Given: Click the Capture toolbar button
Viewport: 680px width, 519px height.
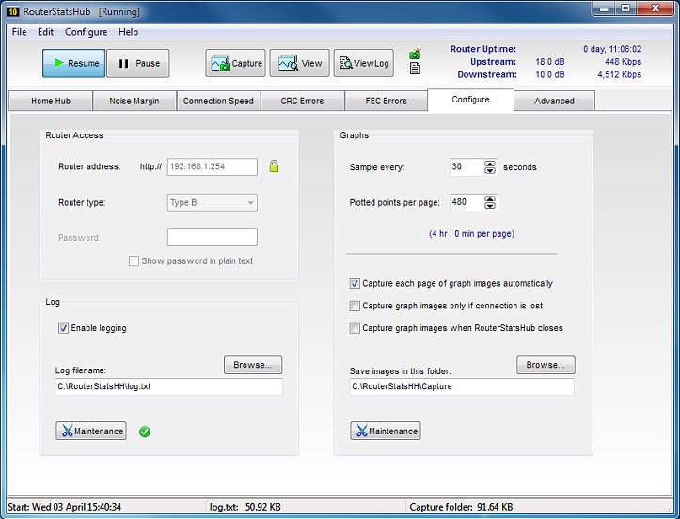Looking at the screenshot, I should point(236,63).
